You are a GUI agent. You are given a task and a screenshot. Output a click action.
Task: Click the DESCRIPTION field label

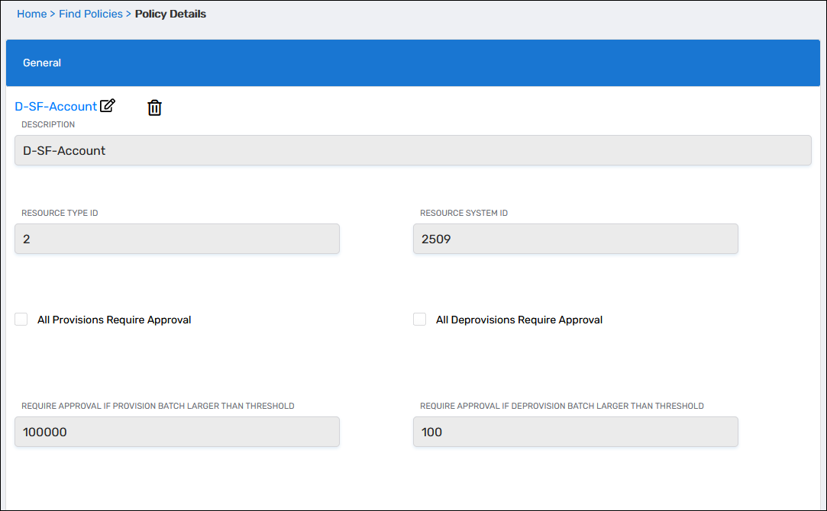pyautogui.click(x=48, y=124)
